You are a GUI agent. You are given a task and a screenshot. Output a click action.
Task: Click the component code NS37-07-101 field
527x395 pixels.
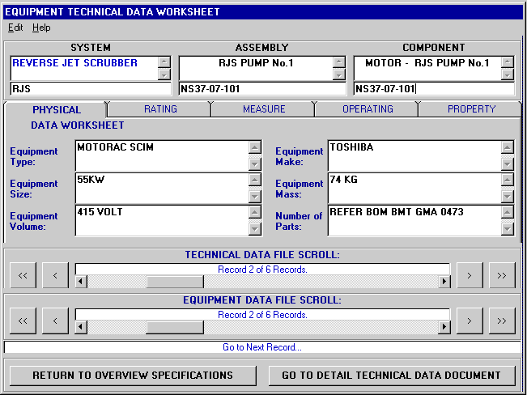tap(434, 89)
